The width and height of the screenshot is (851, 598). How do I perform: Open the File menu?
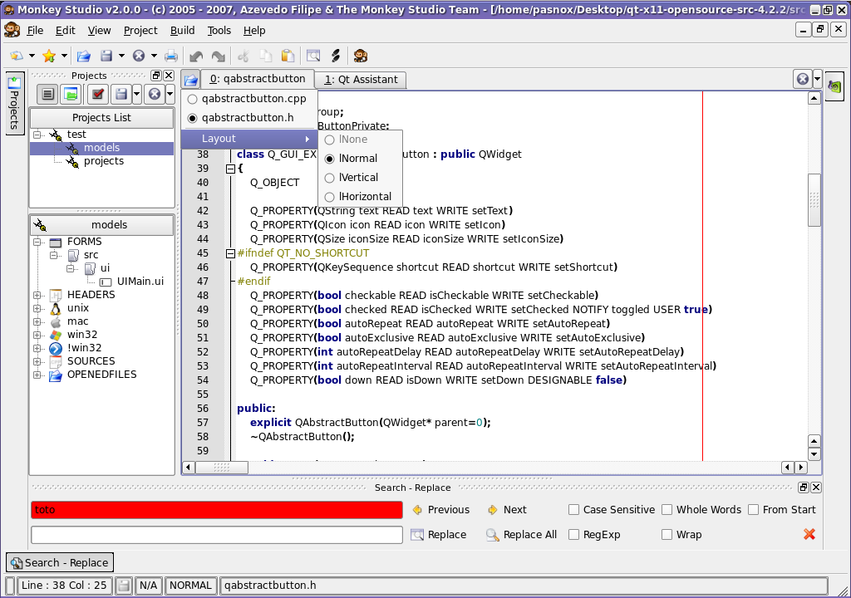35,31
